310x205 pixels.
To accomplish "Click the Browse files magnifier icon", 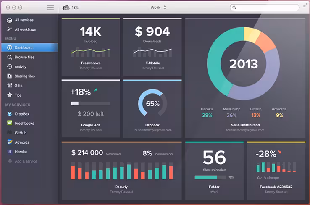I will (x=9, y=57).
